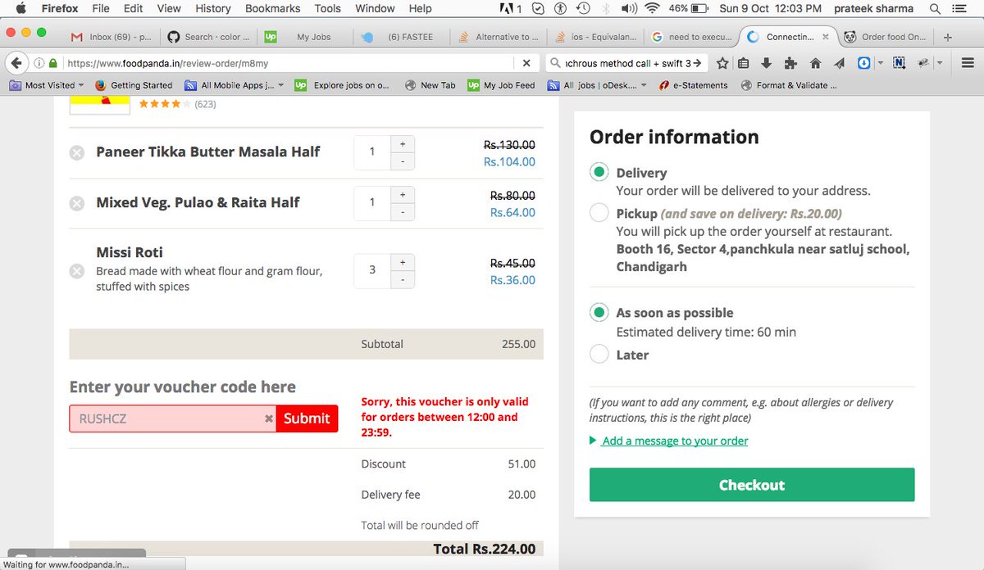
Task: Expand All jobs oDesk bookmark dropdown
Action: pyautogui.click(x=644, y=85)
